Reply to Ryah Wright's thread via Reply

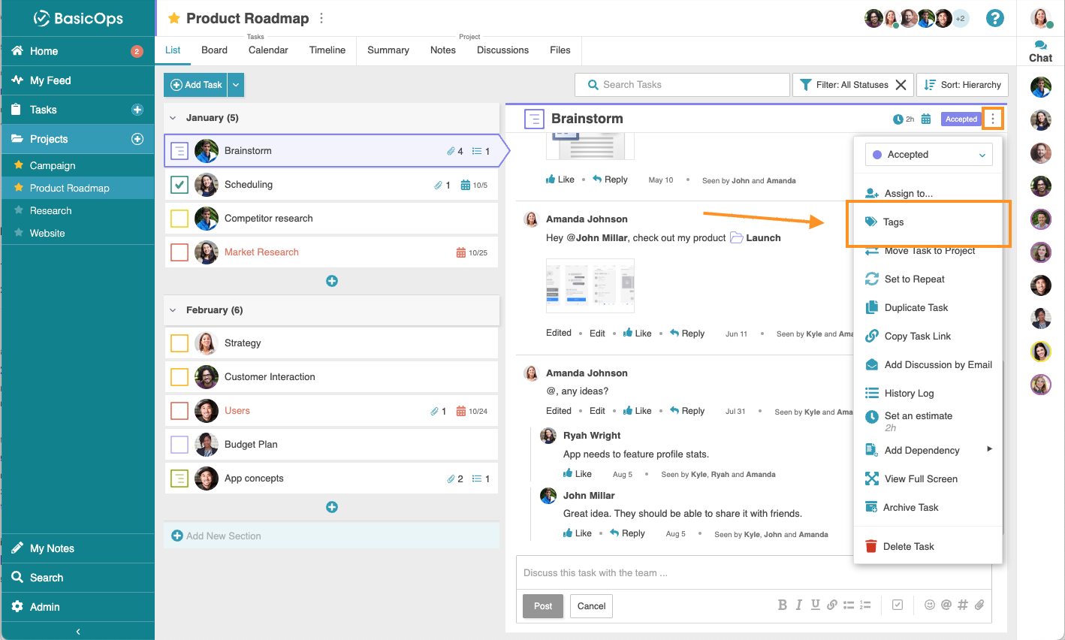click(627, 533)
